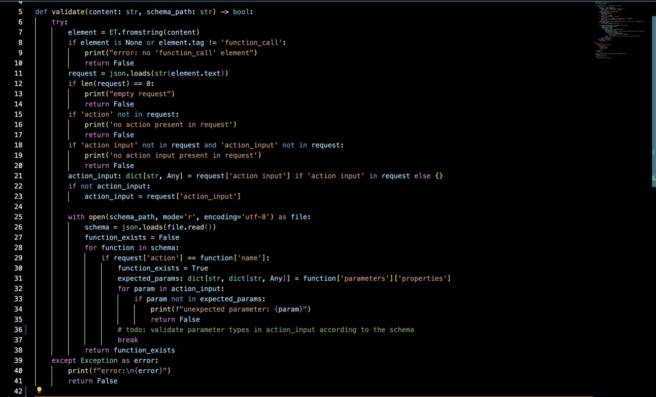Click 'no action input present in request' print line

click(x=173, y=155)
